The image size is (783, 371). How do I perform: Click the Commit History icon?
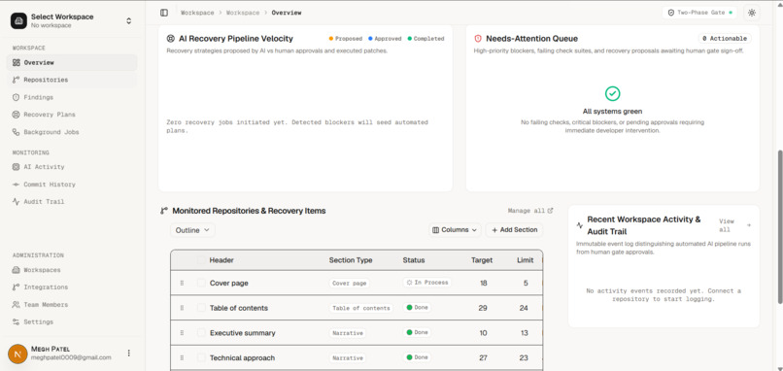16,185
